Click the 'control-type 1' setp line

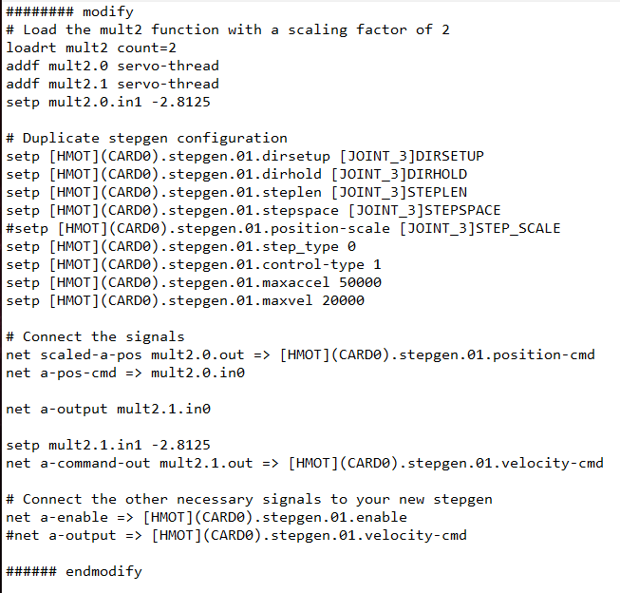(194, 264)
